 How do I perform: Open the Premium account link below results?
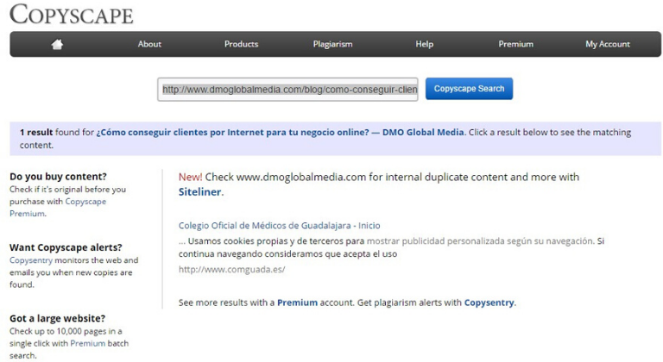pos(297,303)
